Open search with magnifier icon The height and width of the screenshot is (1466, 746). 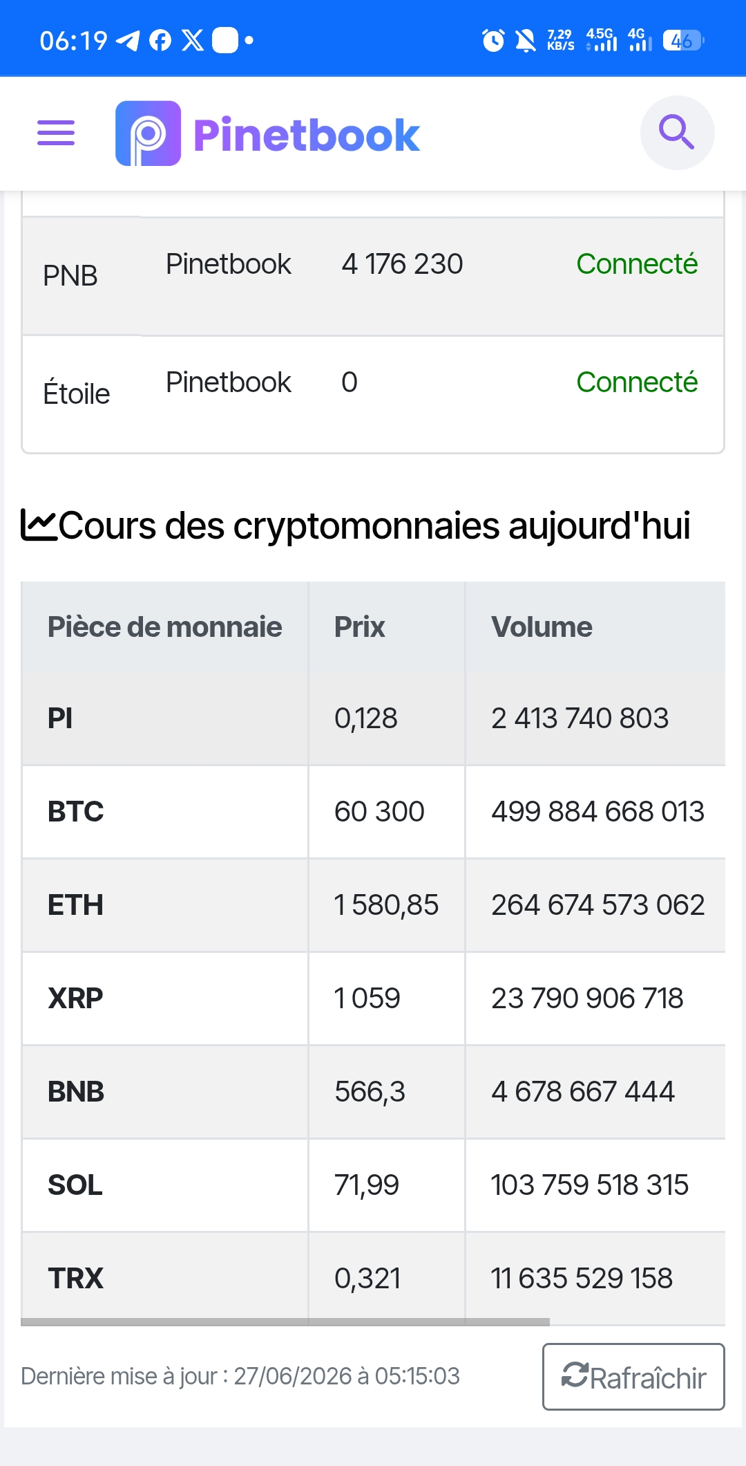coord(677,133)
